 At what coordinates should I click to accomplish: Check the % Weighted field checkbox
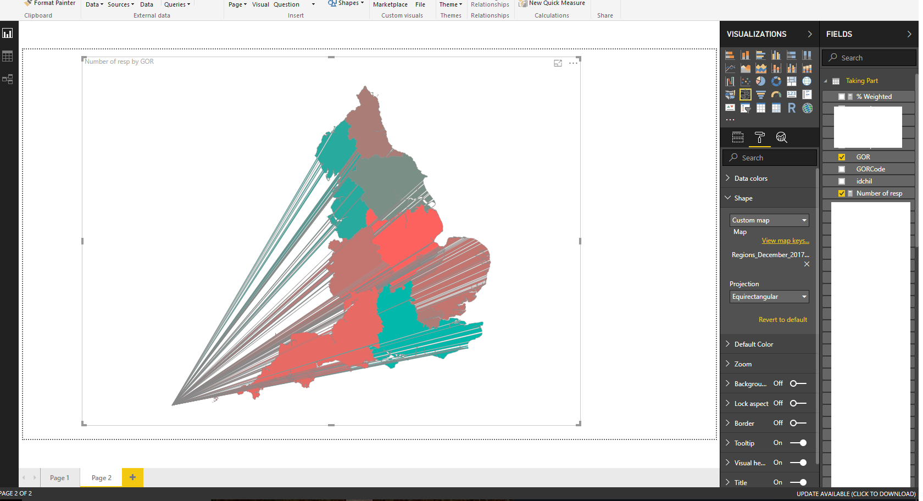click(842, 97)
